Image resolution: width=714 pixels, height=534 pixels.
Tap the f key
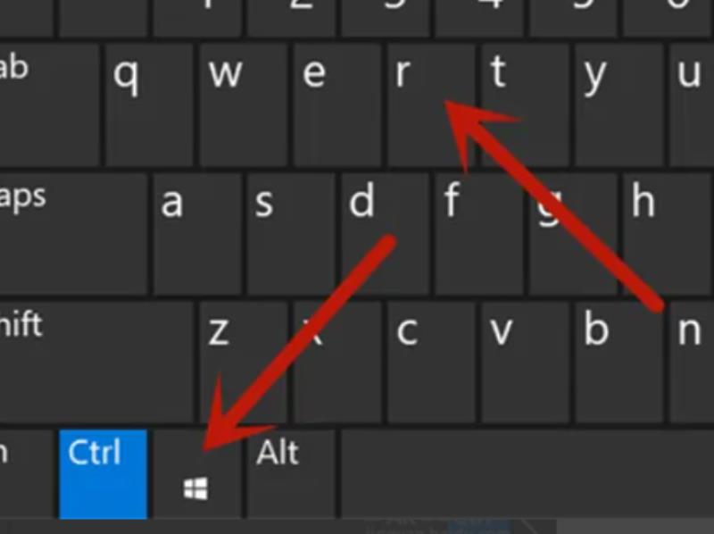[478, 234]
